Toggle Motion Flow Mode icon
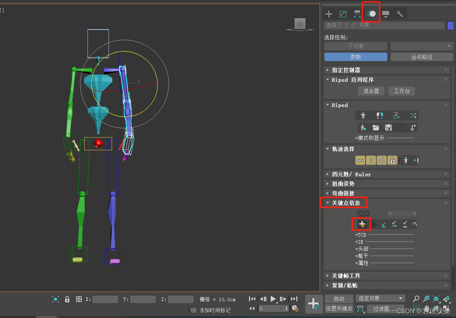Screen dimensions: 456x318 pos(396,115)
